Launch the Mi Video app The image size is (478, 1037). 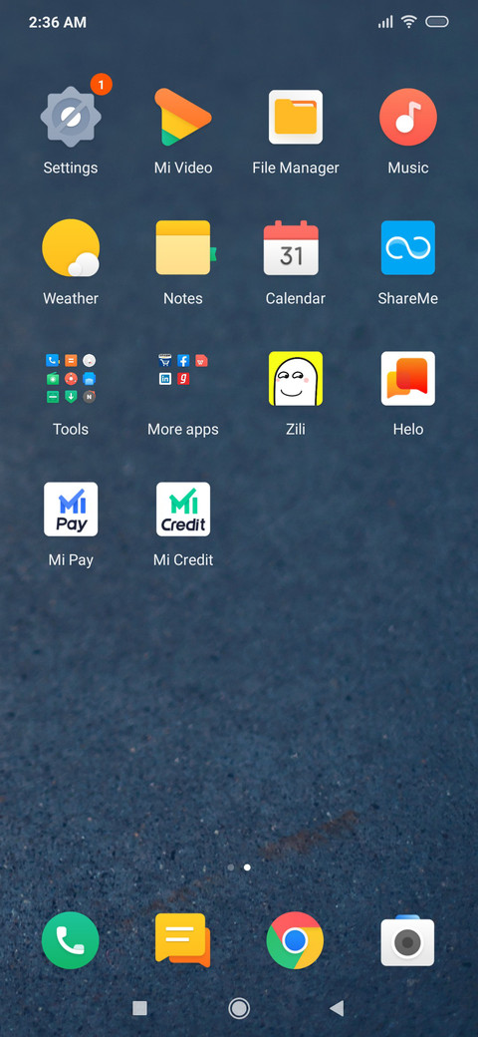tap(183, 118)
